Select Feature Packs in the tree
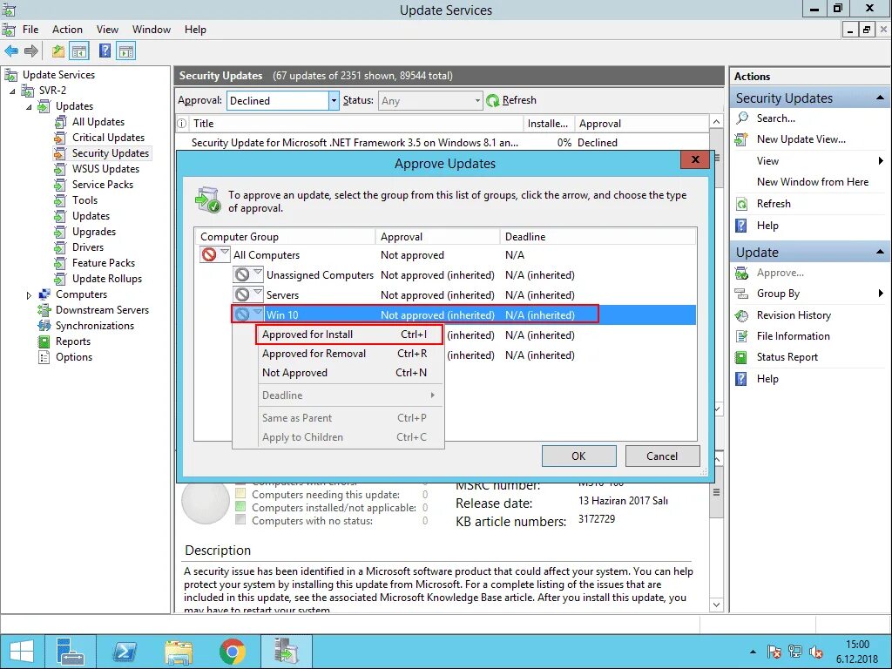This screenshot has width=892, height=669. point(104,263)
